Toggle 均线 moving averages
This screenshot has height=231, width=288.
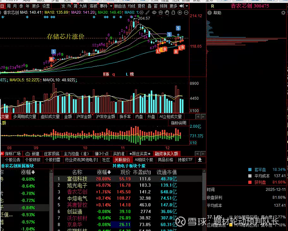click(132, 6)
